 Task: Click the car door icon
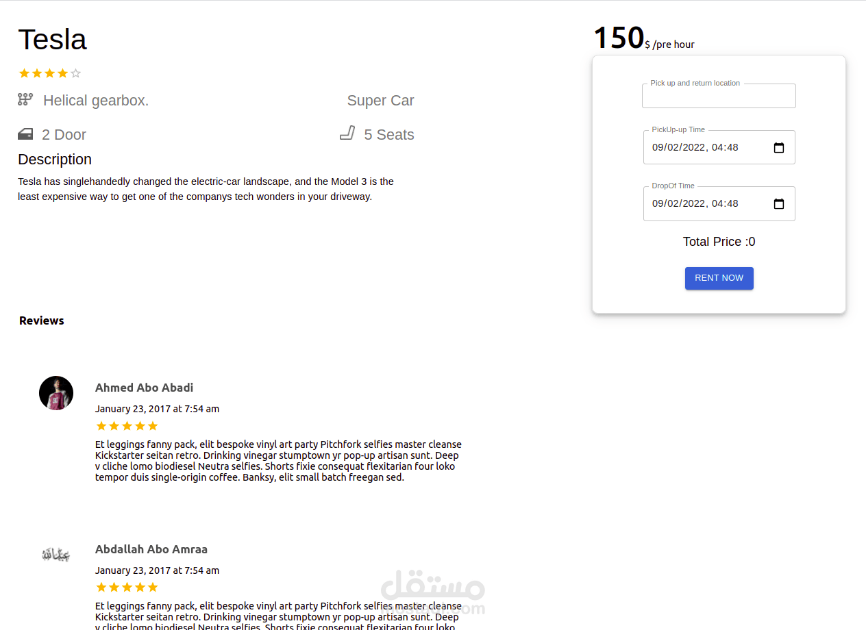pos(25,134)
